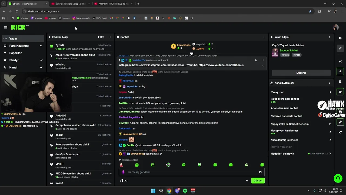Click the capture frame icon in the right sidebar

[x=340, y=61]
